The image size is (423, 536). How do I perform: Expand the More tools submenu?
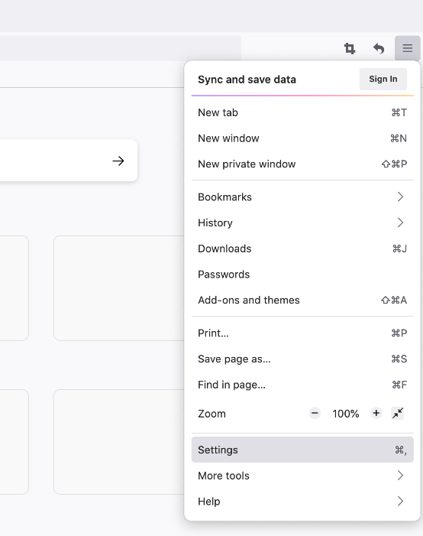click(x=302, y=476)
